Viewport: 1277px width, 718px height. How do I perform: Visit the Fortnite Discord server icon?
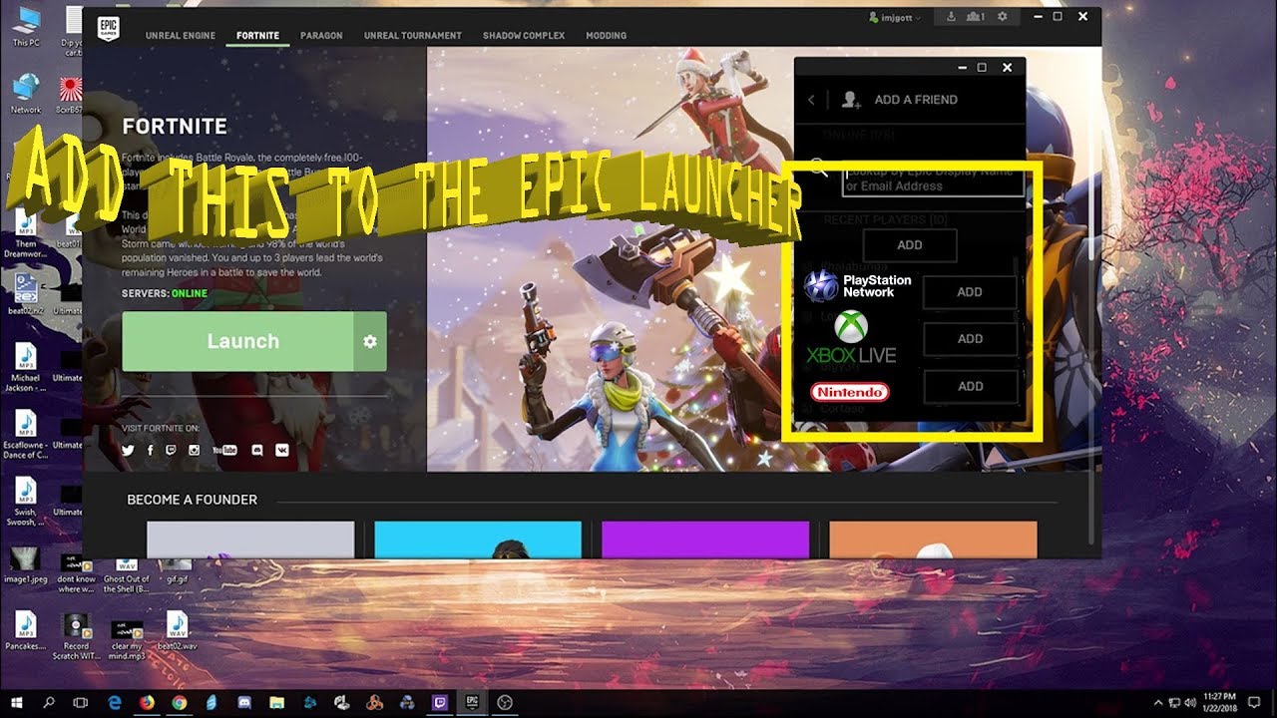pyautogui.click(x=258, y=450)
